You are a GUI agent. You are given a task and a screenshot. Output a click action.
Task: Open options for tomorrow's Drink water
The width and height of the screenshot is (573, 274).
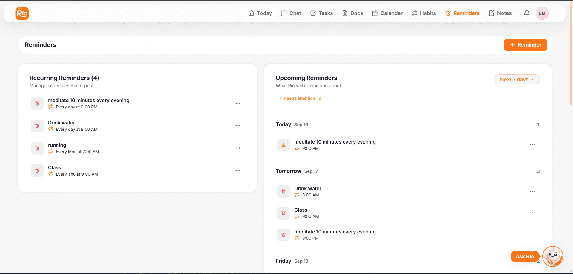tap(532, 191)
